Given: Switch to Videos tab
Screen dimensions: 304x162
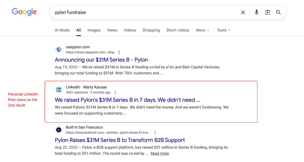Looking at the screenshot, I should point(130,30).
